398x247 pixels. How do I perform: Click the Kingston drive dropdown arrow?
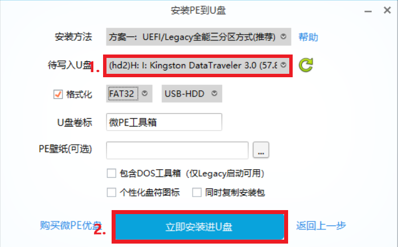[x=284, y=65]
